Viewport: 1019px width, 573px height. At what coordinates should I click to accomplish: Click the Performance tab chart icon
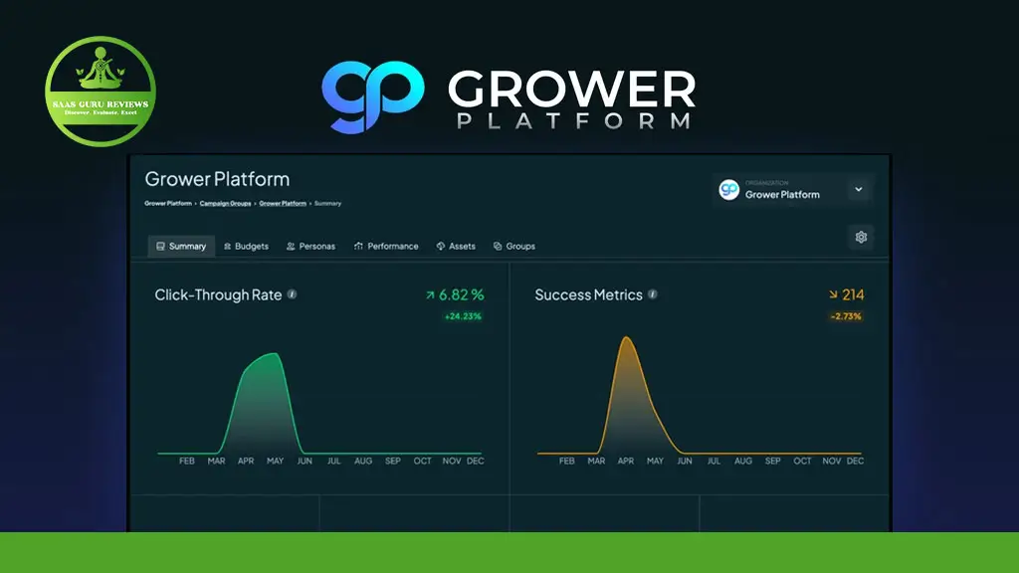click(358, 247)
